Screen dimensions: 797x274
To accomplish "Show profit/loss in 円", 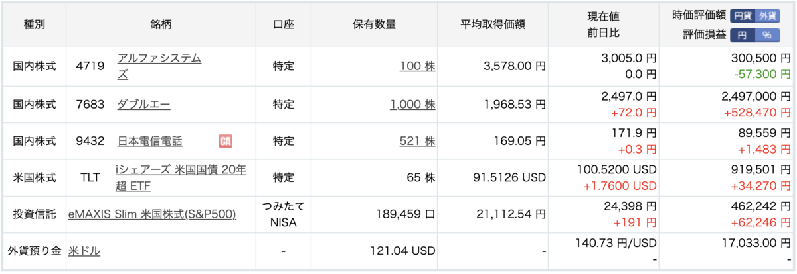I will tap(743, 36).
